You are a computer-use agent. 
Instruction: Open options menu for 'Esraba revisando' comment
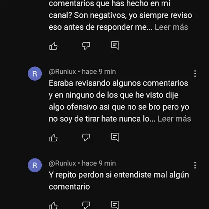[195, 74]
